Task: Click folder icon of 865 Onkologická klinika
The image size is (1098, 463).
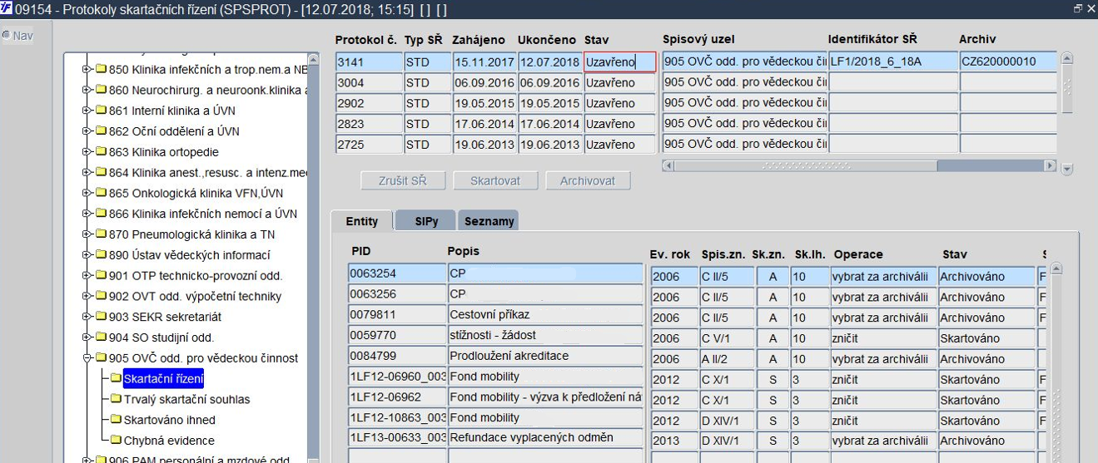Action: click(x=100, y=193)
